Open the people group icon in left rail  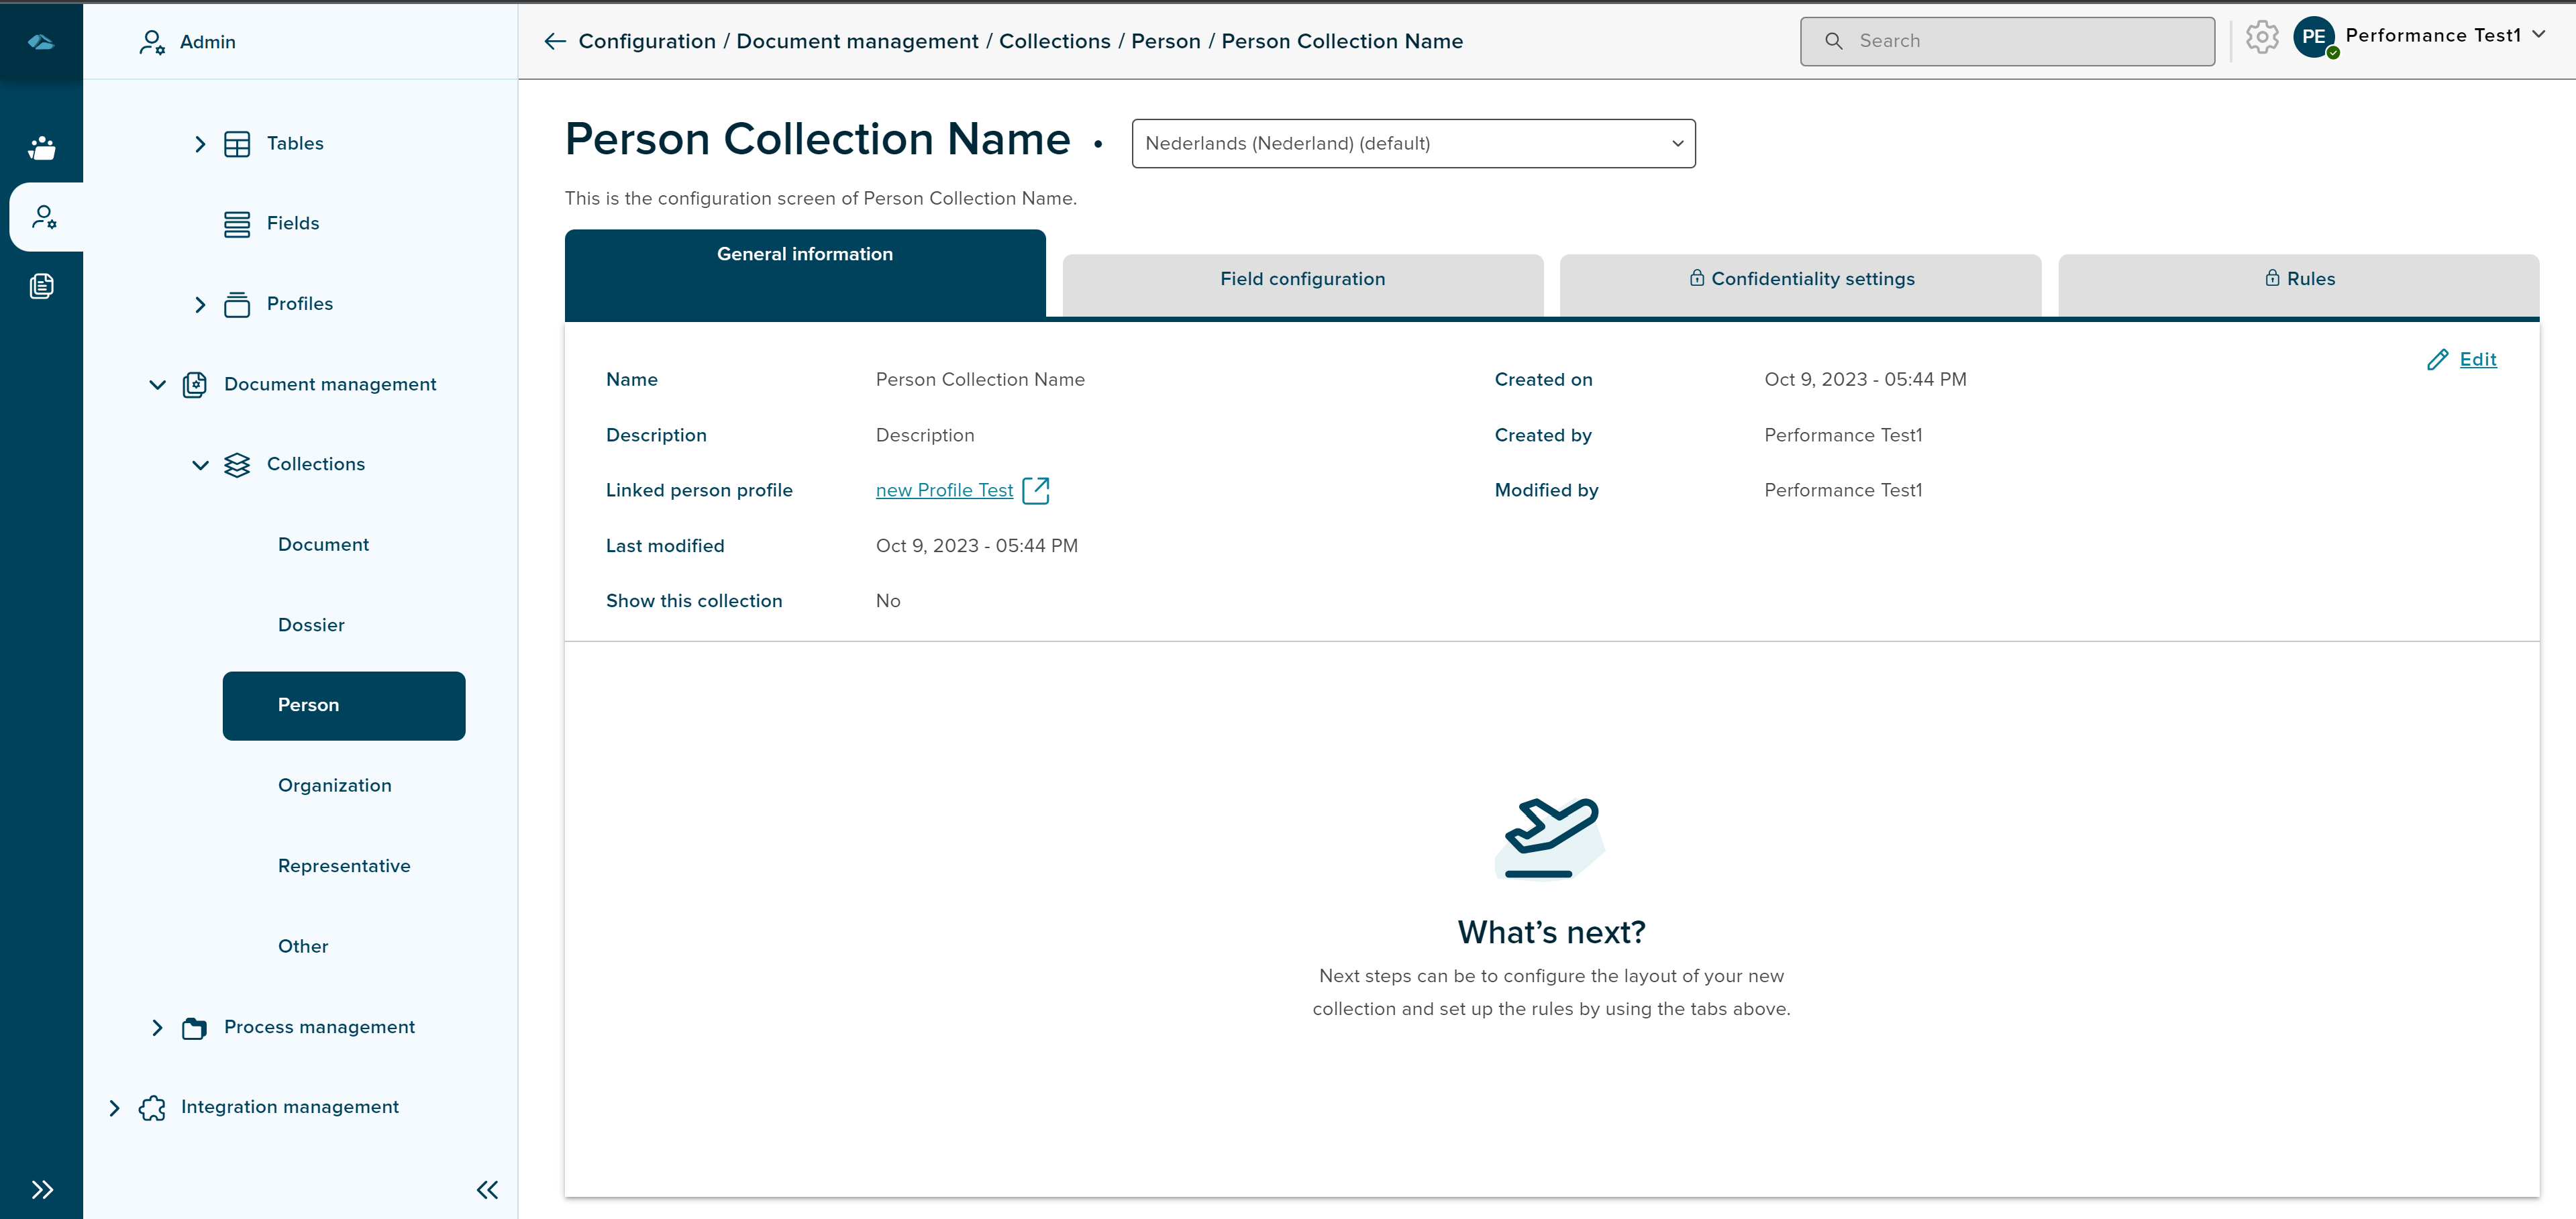(x=41, y=148)
